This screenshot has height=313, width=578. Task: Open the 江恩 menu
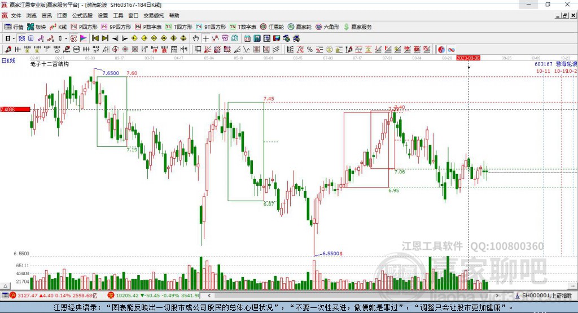click(x=62, y=15)
